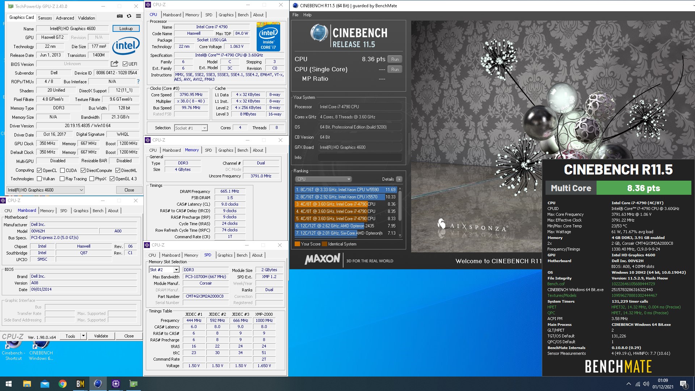Open the Mail app from taskbar

coord(45,384)
